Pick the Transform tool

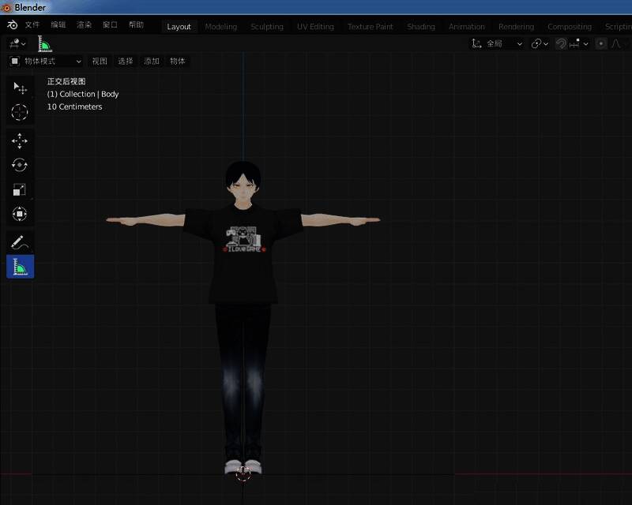(x=20, y=214)
